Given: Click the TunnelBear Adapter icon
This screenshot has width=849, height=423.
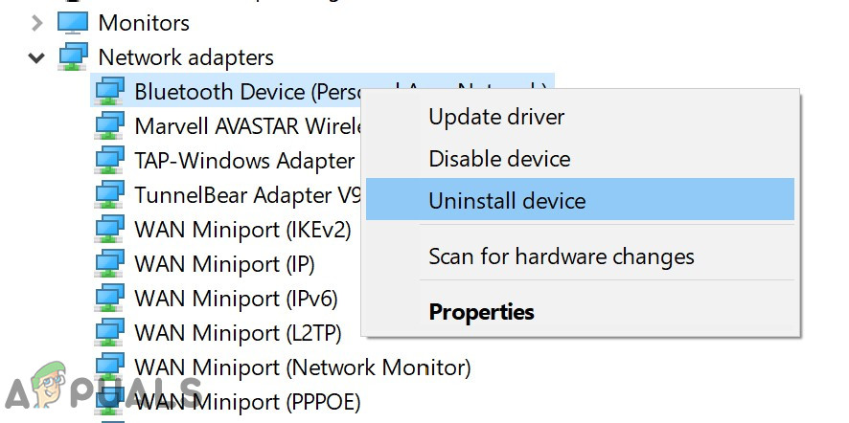Looking at the screenshot, I should (109, 195).
